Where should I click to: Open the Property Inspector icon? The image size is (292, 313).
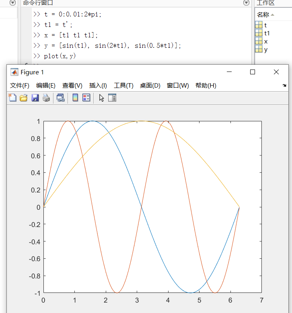coord(112,98)
